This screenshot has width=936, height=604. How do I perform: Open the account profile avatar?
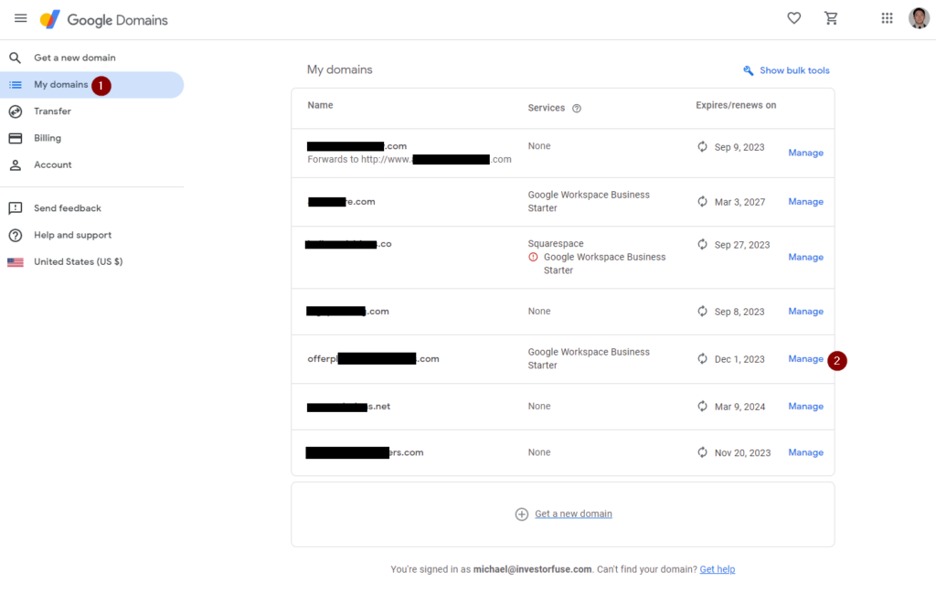pyautogui.click(x=919, y=18)
